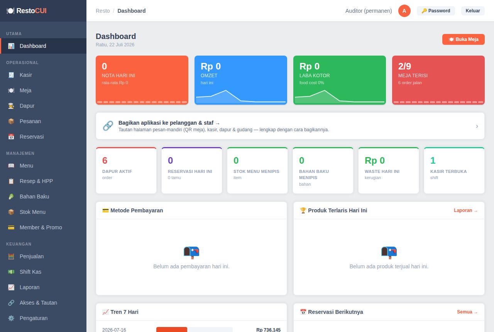The height and width of the screenshot is (332, 494).
Task: Open the Dashboard menu item
Action: point(44,46)
